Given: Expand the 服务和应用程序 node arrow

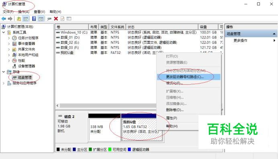Looking at the screenshot, I should 4,83.
